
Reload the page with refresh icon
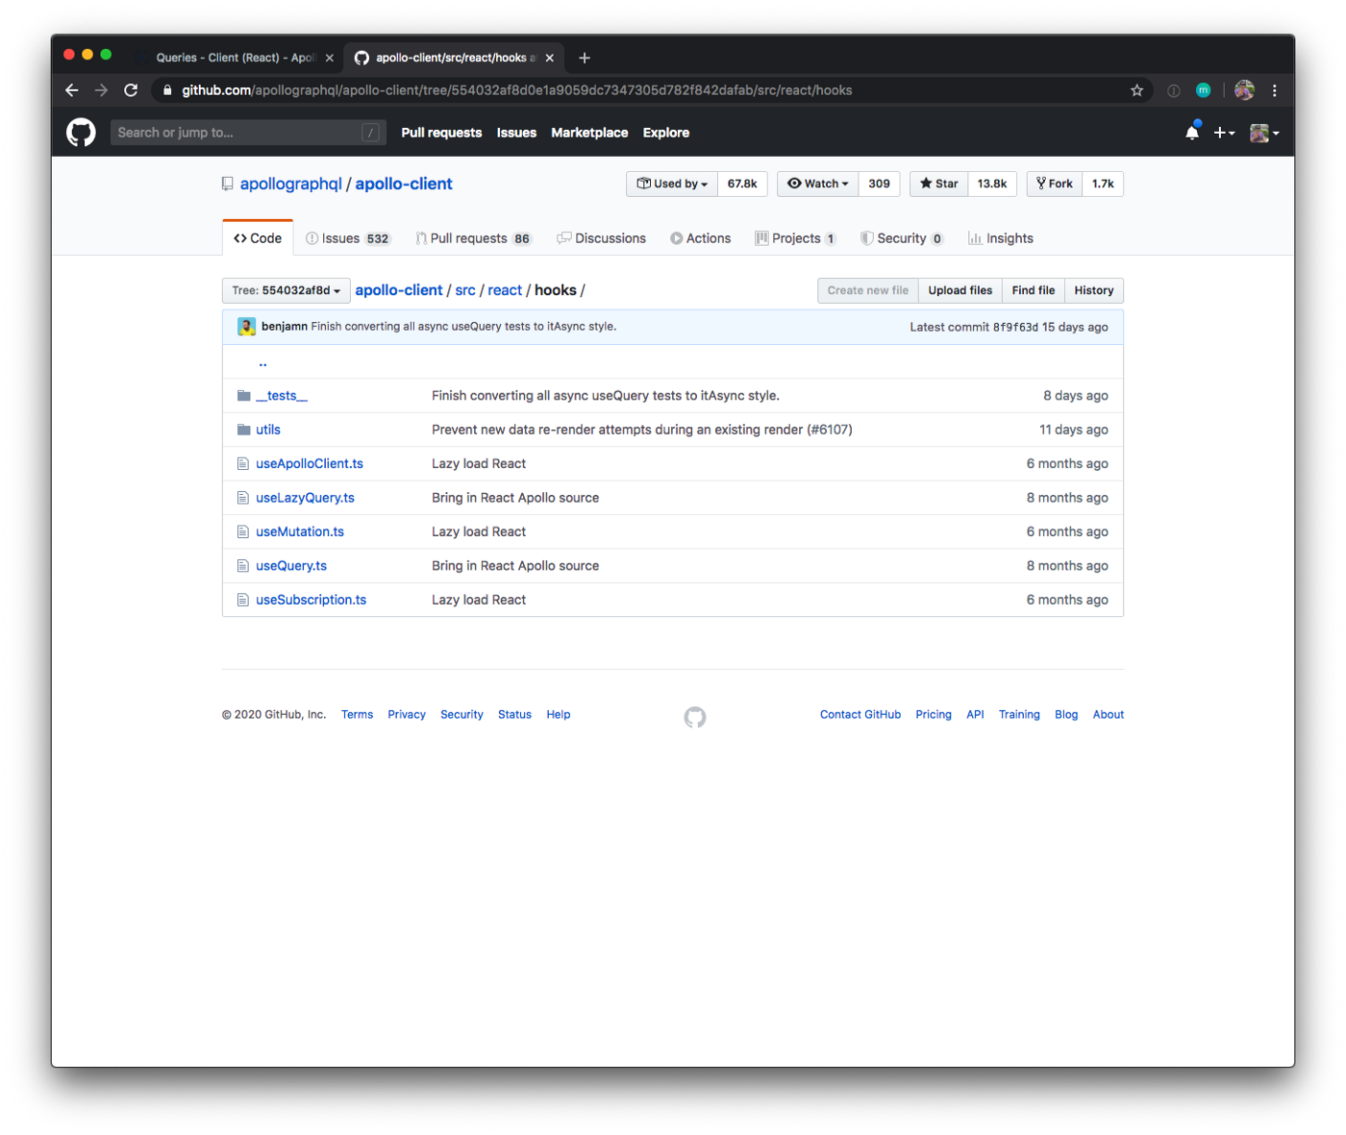(x=131, y=90)
